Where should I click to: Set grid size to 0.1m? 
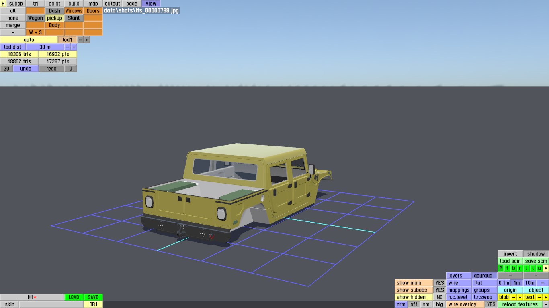tap(504, 283)
